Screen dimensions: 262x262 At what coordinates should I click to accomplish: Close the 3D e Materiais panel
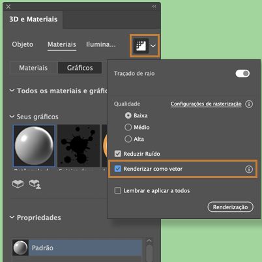pyautogui.click(x=8, y=7)
